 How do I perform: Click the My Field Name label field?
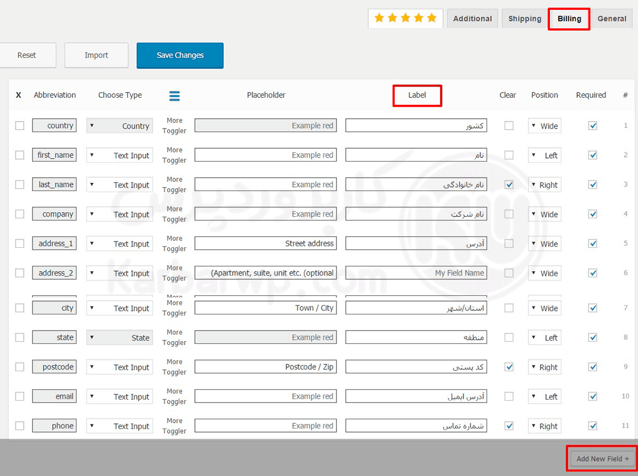point(416,273)
